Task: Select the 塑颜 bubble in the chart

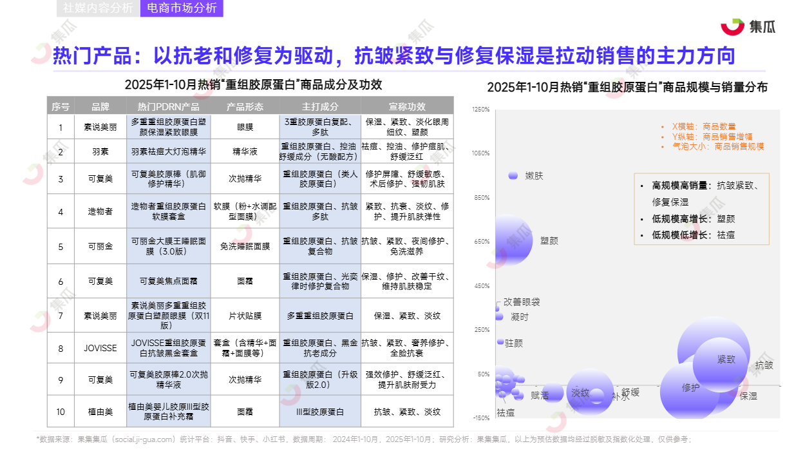Action: click(x=513, y=241)
